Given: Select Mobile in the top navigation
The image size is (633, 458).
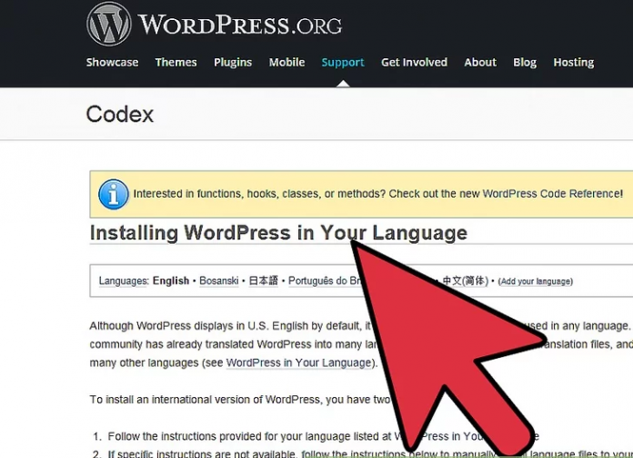Looking at the screenshot, I should [286, 63].
